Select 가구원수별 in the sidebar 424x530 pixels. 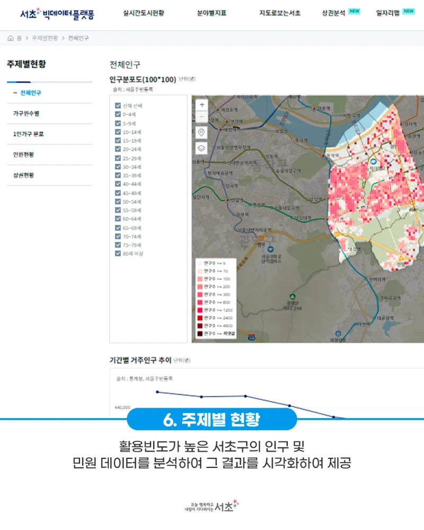[26, 113]
